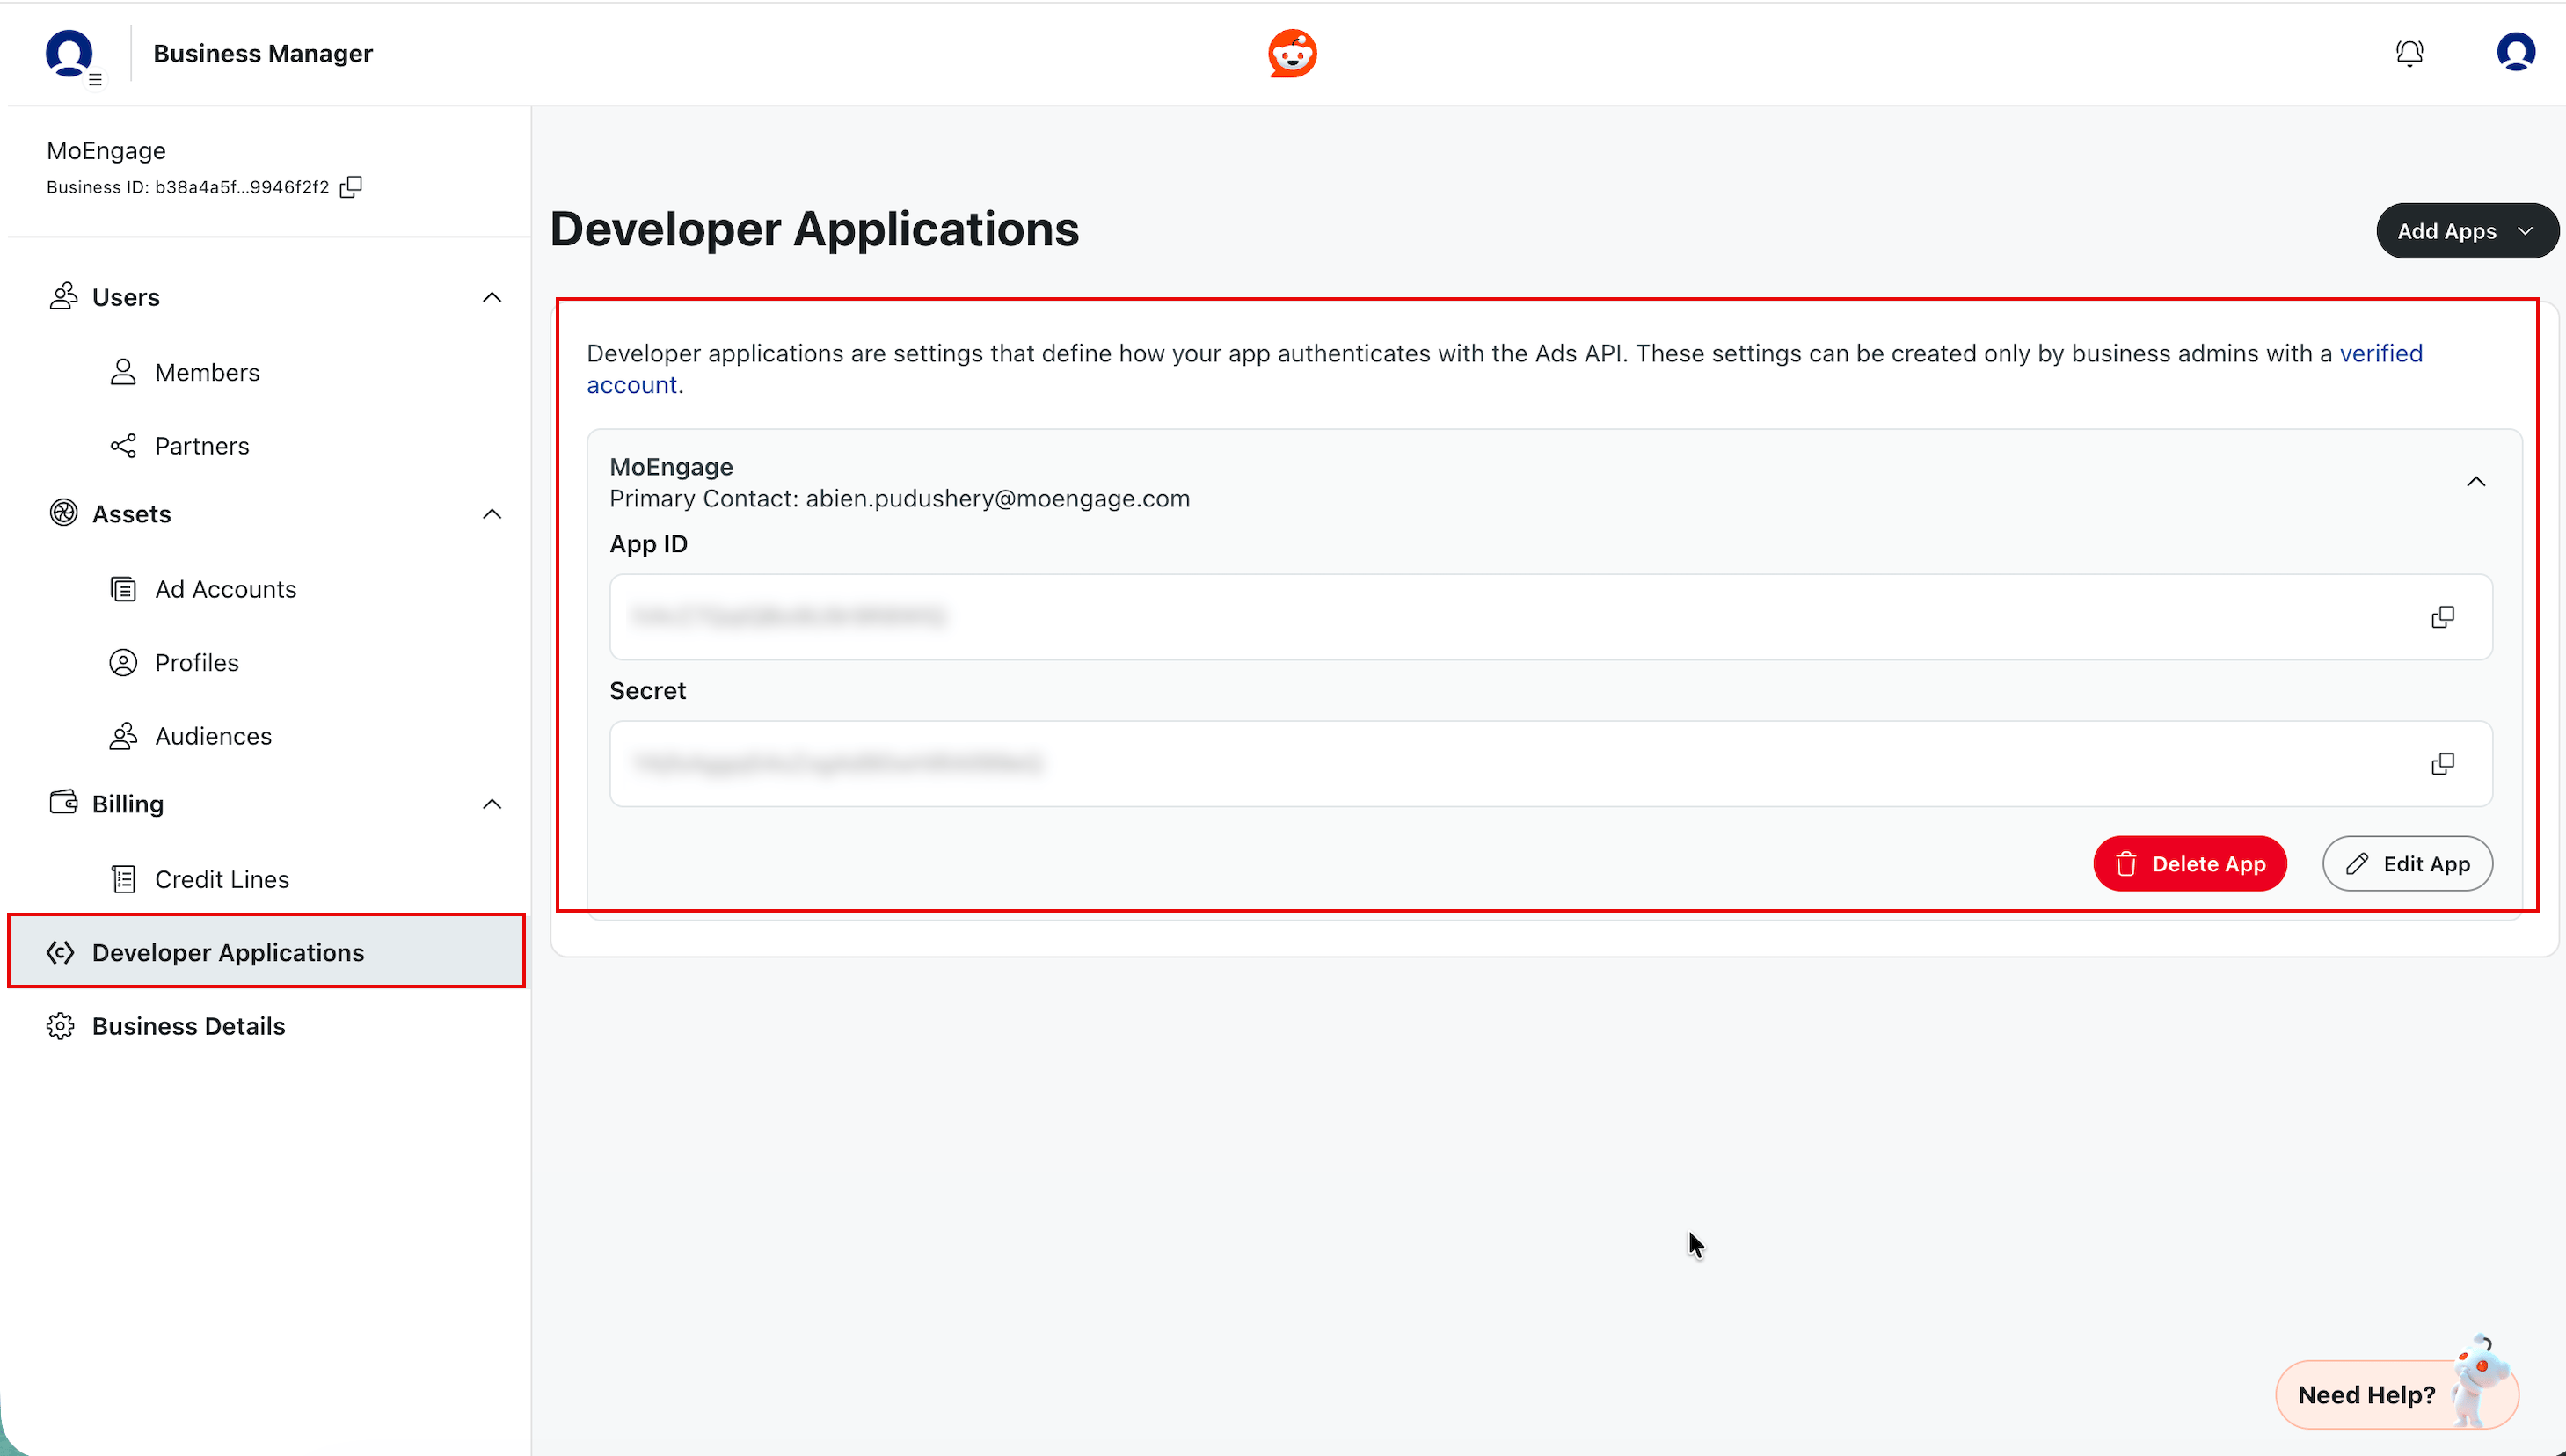
Task: Click the Members person icon
Action: click(123, 372)
